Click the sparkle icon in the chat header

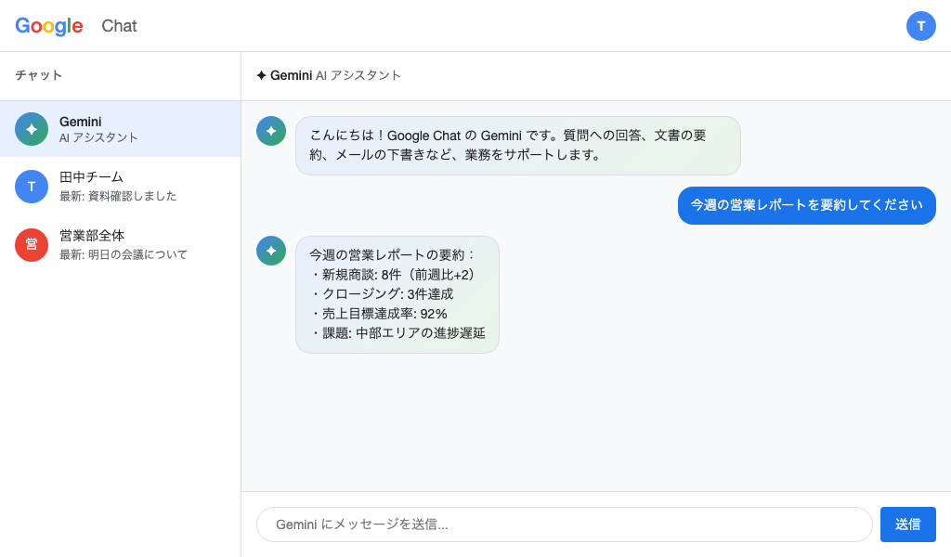click(261, 75)
